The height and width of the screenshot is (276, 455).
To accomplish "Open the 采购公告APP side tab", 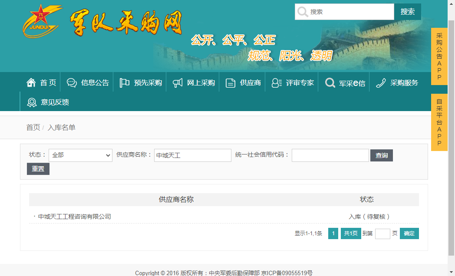I will click(439, 56).
